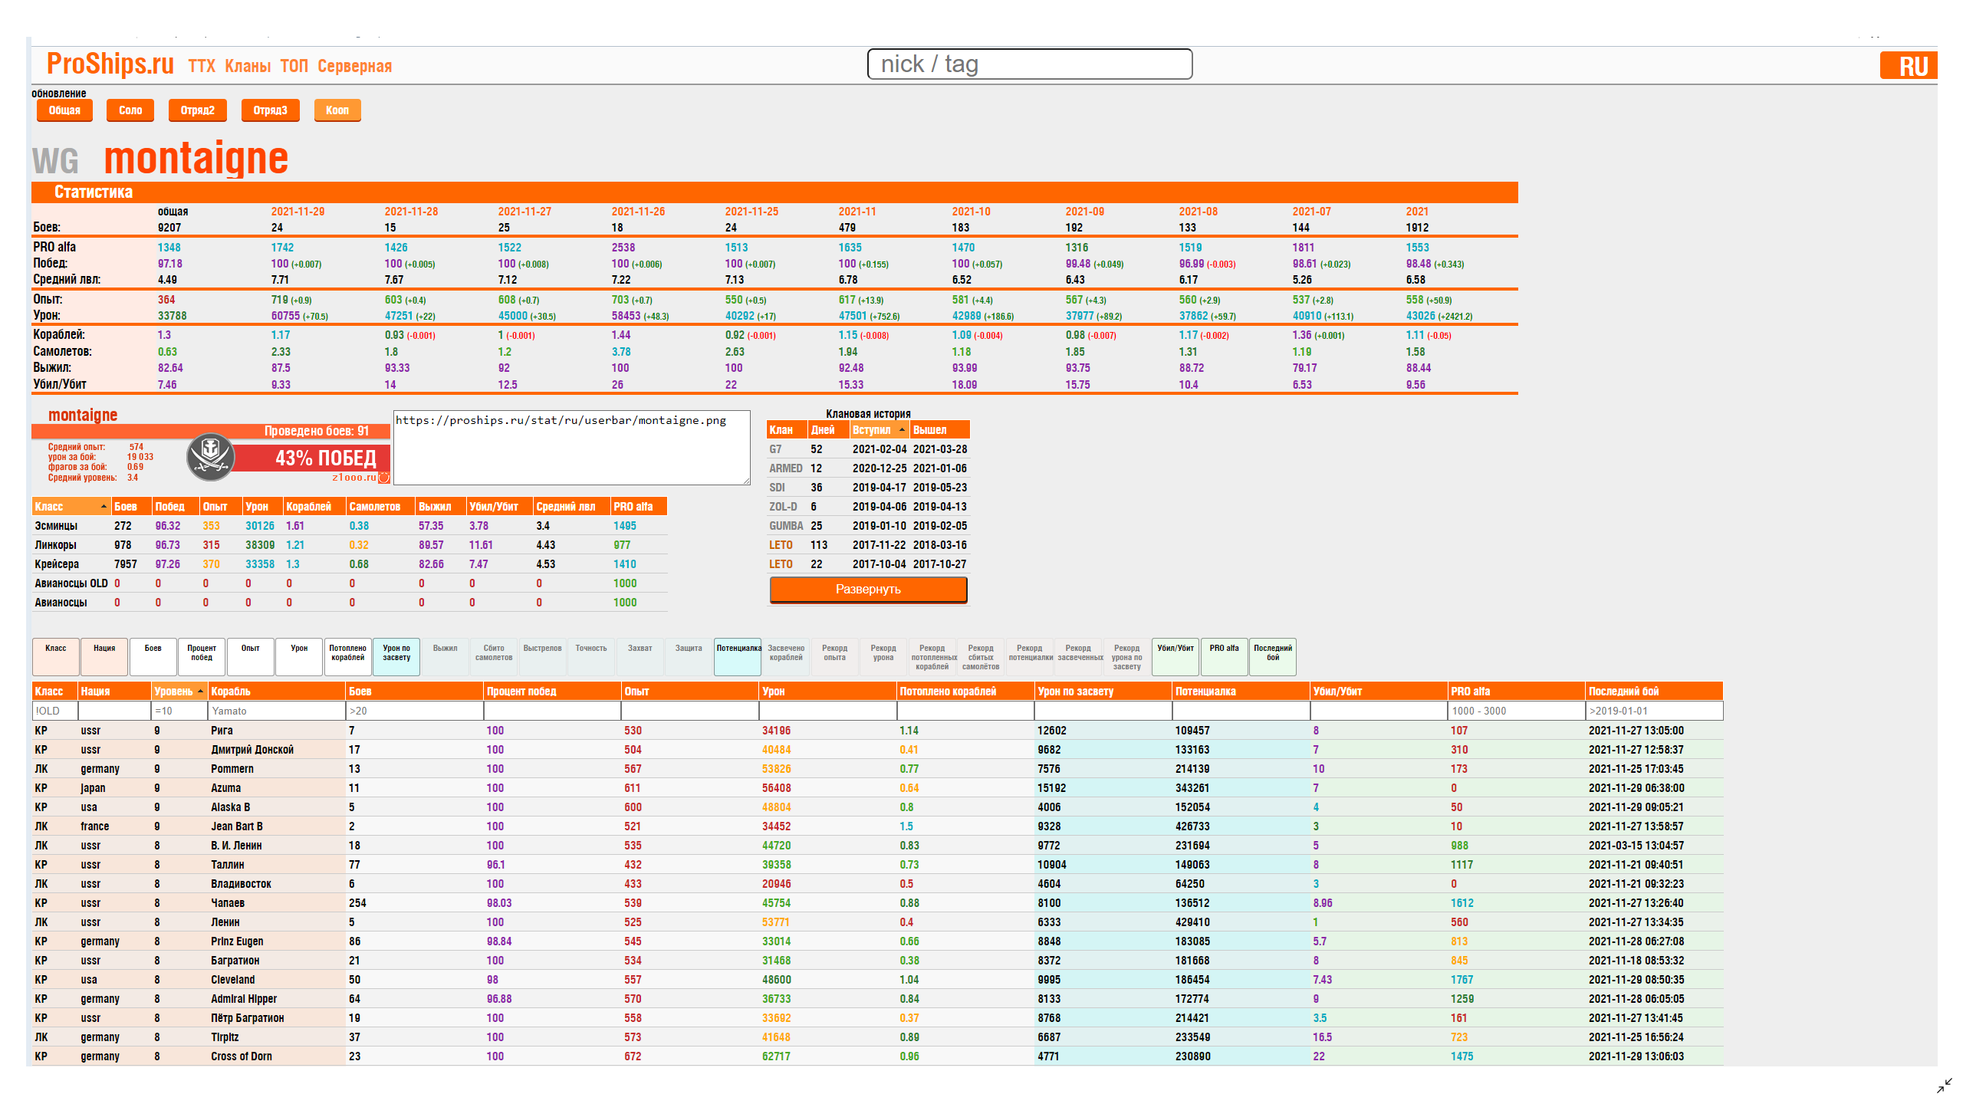Toggle the Нация column button
Screen dimensions: 1963x1104
(x=104, y=657)
